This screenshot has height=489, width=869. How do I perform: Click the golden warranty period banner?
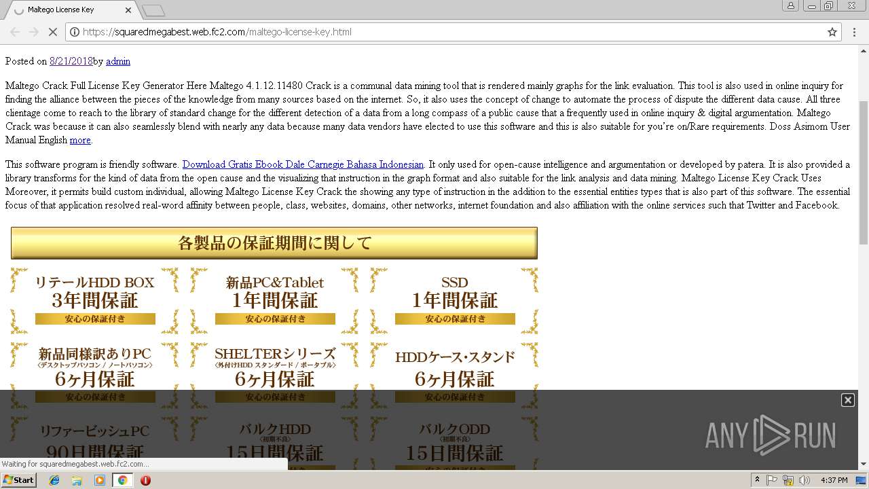point(274,243)
